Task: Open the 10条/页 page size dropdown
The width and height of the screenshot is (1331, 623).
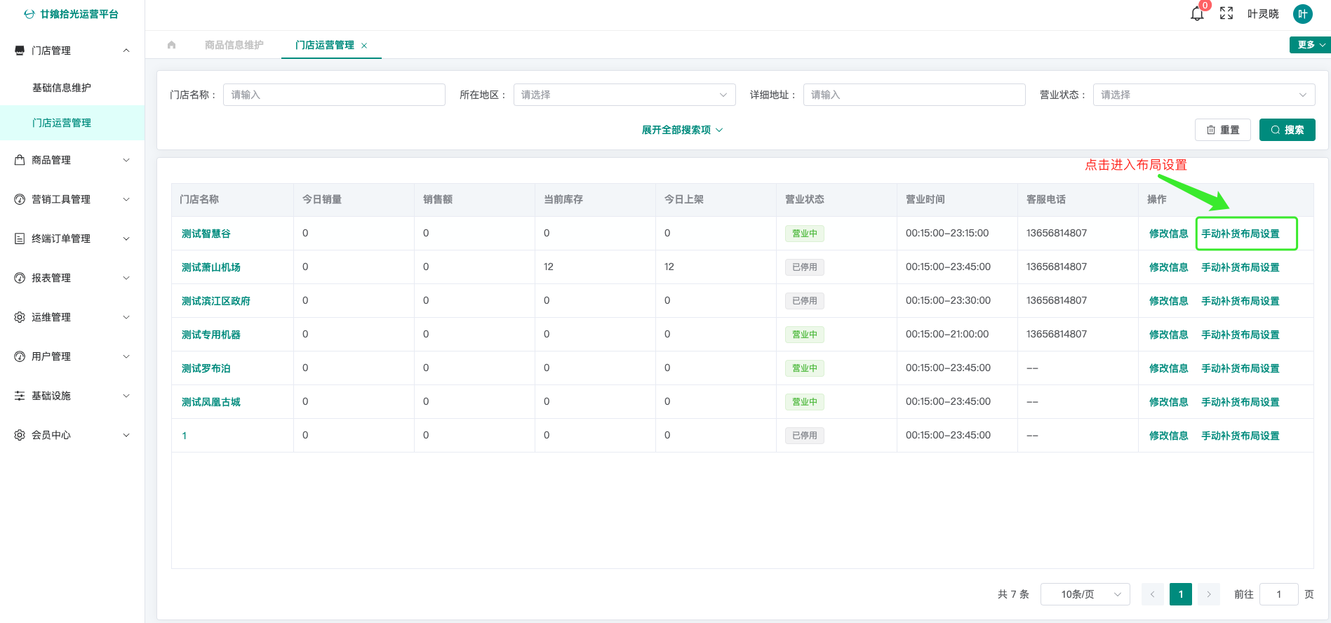Action: (x=1085, y=594)
